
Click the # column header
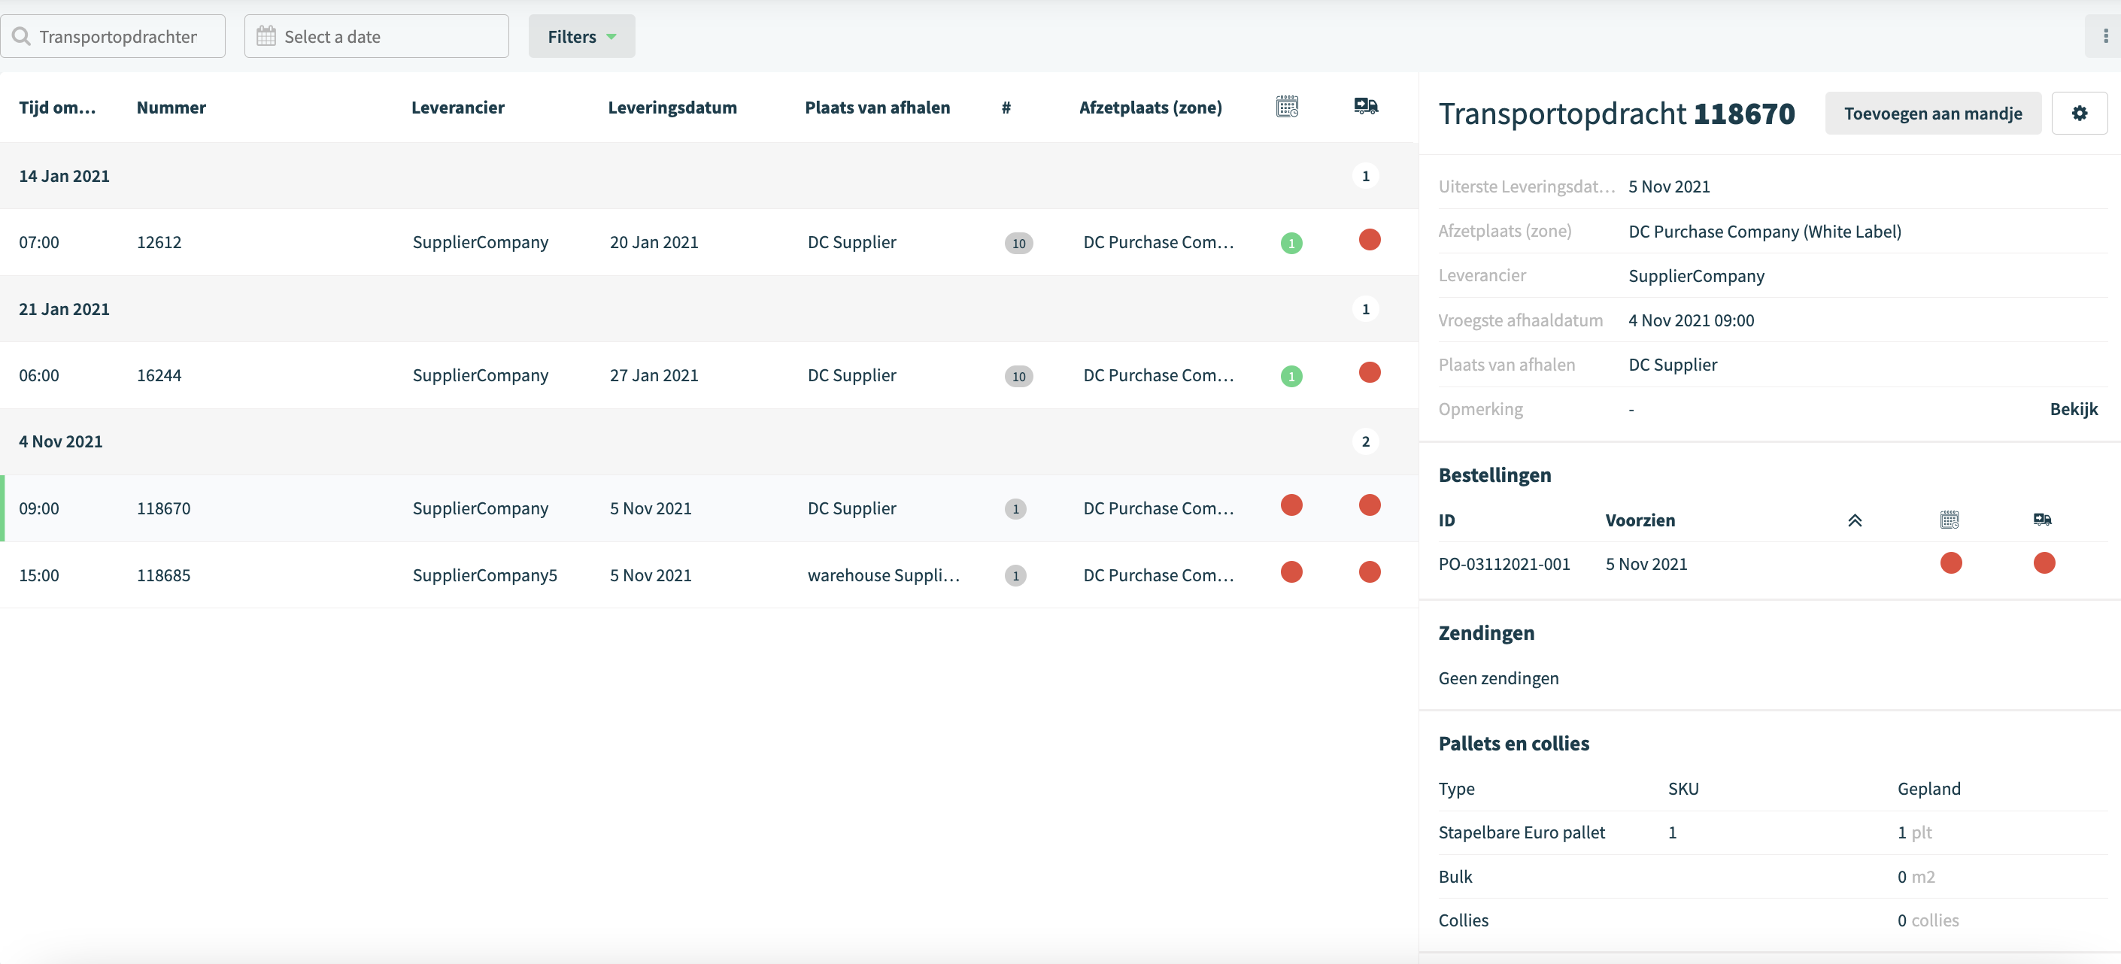pyautogui.click(x=1006, y=107)
